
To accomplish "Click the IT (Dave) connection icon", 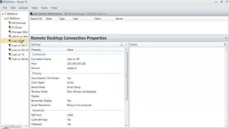I will [x=10, y=27].
